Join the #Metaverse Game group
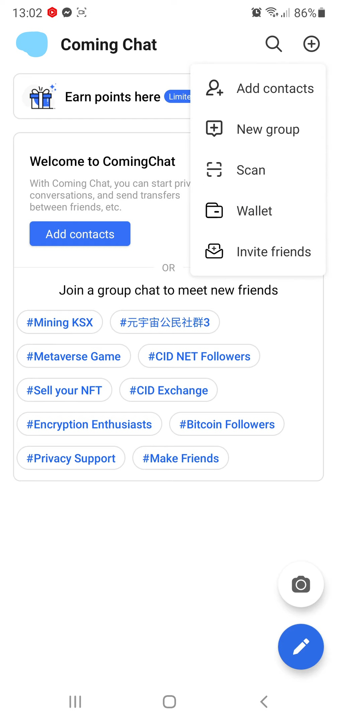 74,356
